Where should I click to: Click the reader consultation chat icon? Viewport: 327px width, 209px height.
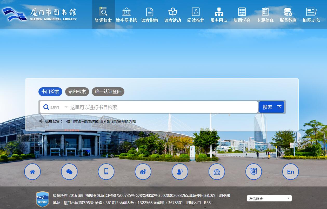tap(180, 172)
